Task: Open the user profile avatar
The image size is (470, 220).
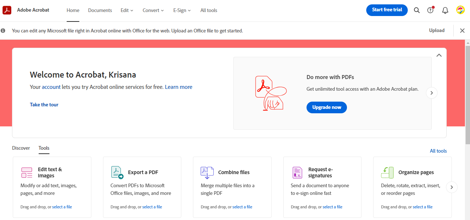Action: click(461, 10)
